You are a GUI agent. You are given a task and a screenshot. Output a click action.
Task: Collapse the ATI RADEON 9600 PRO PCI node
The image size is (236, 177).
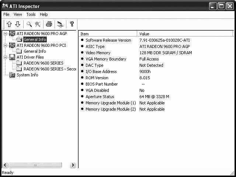pyautogui.click(x=5, y=45)
